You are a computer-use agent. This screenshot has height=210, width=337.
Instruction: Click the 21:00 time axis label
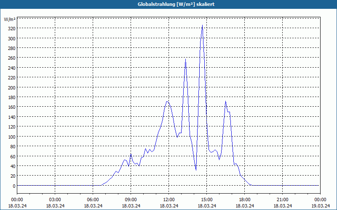282,200
